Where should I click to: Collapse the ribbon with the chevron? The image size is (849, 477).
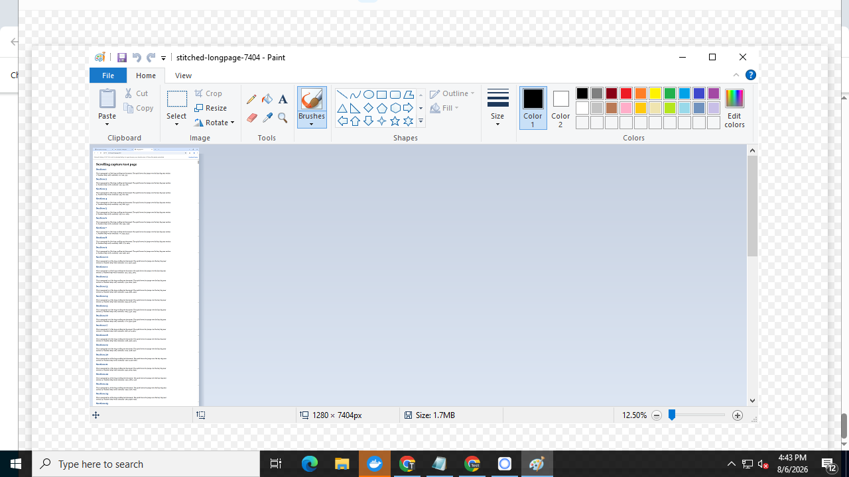736,75
